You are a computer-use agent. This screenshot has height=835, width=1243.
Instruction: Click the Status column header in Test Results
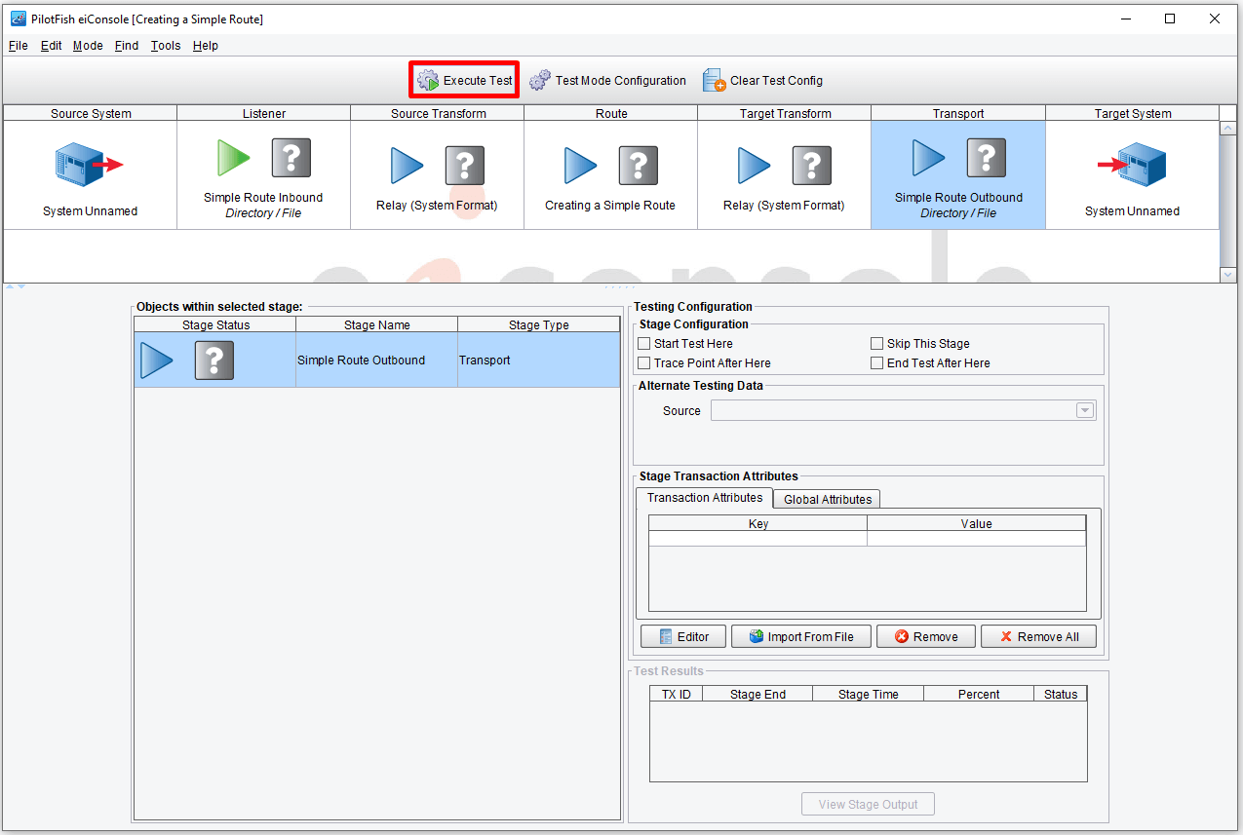1061,694
